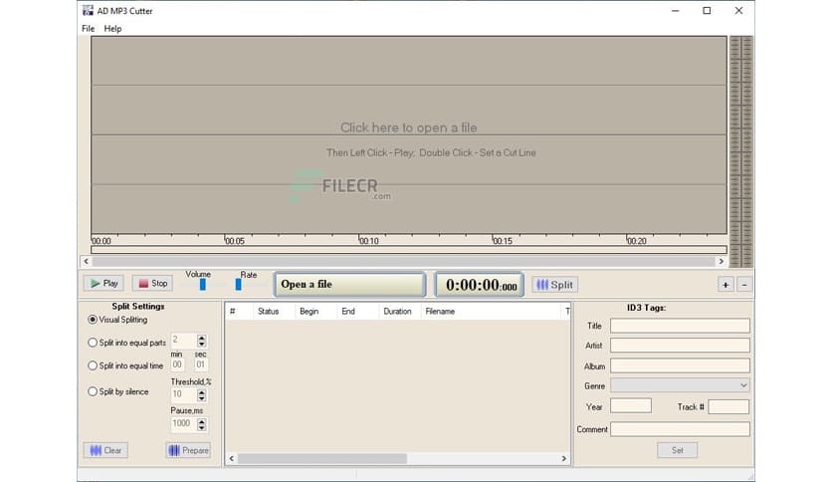Click parts list scrollbar right arrow
Screen dimensions: 832x482
(x=564, y=458)
